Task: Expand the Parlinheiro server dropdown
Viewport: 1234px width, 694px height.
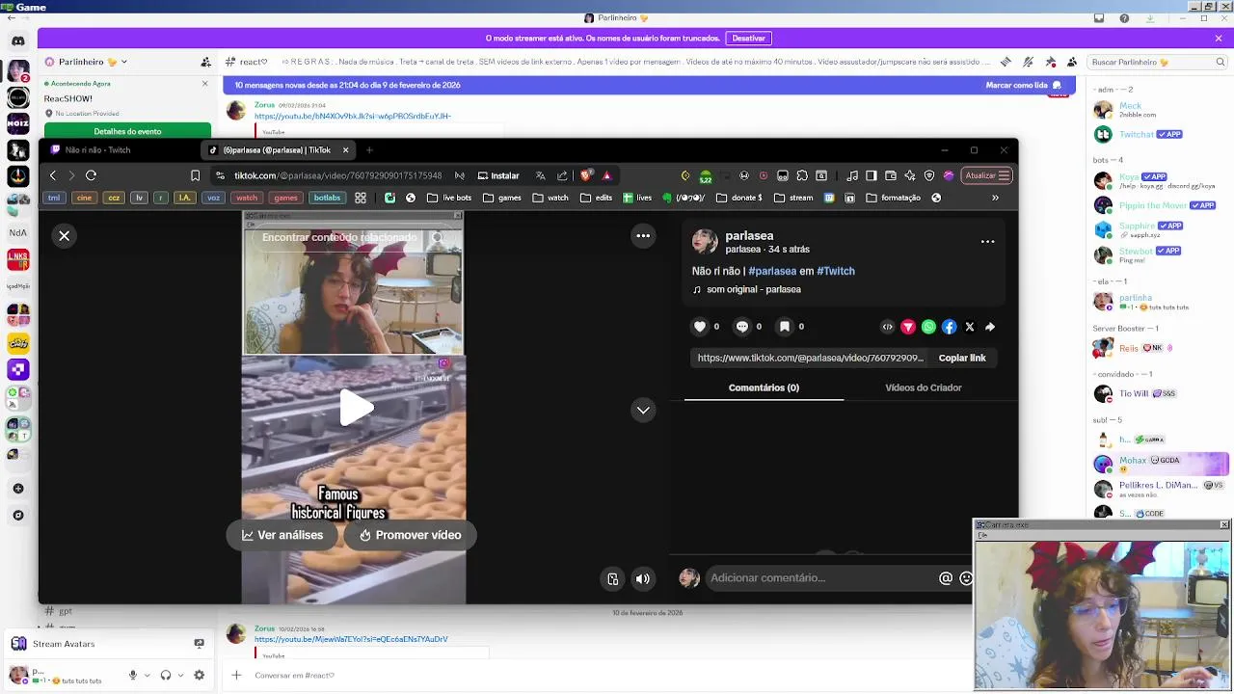Action: point(124,62)
